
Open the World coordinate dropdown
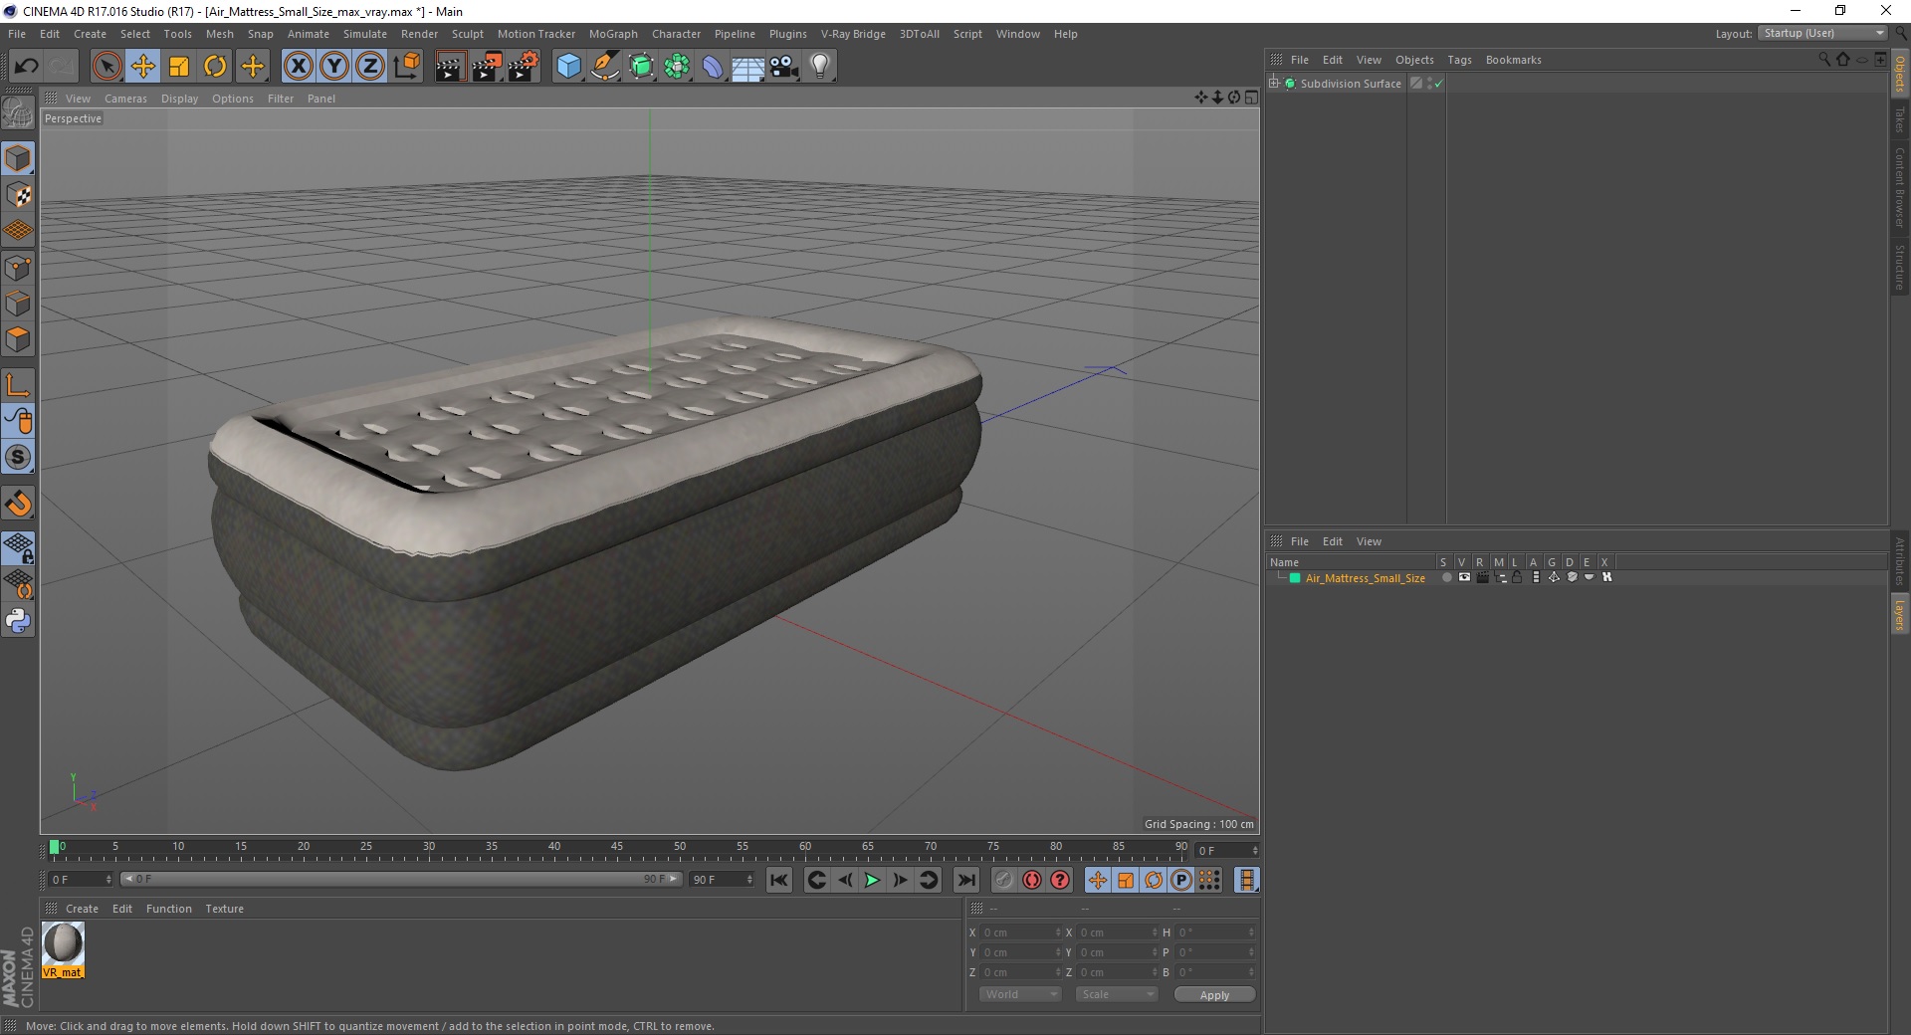click(1020, 994)
